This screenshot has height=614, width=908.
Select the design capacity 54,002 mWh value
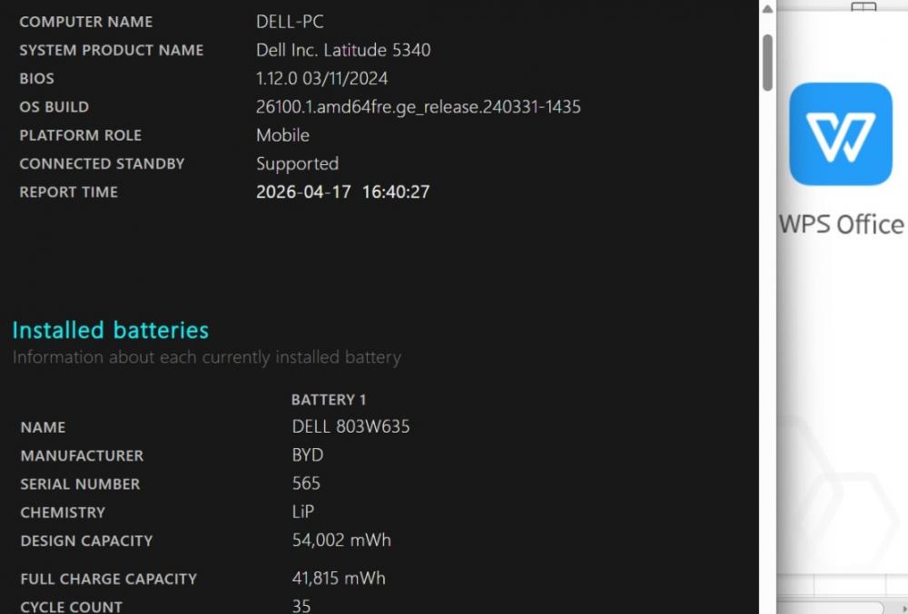point(341,541)
